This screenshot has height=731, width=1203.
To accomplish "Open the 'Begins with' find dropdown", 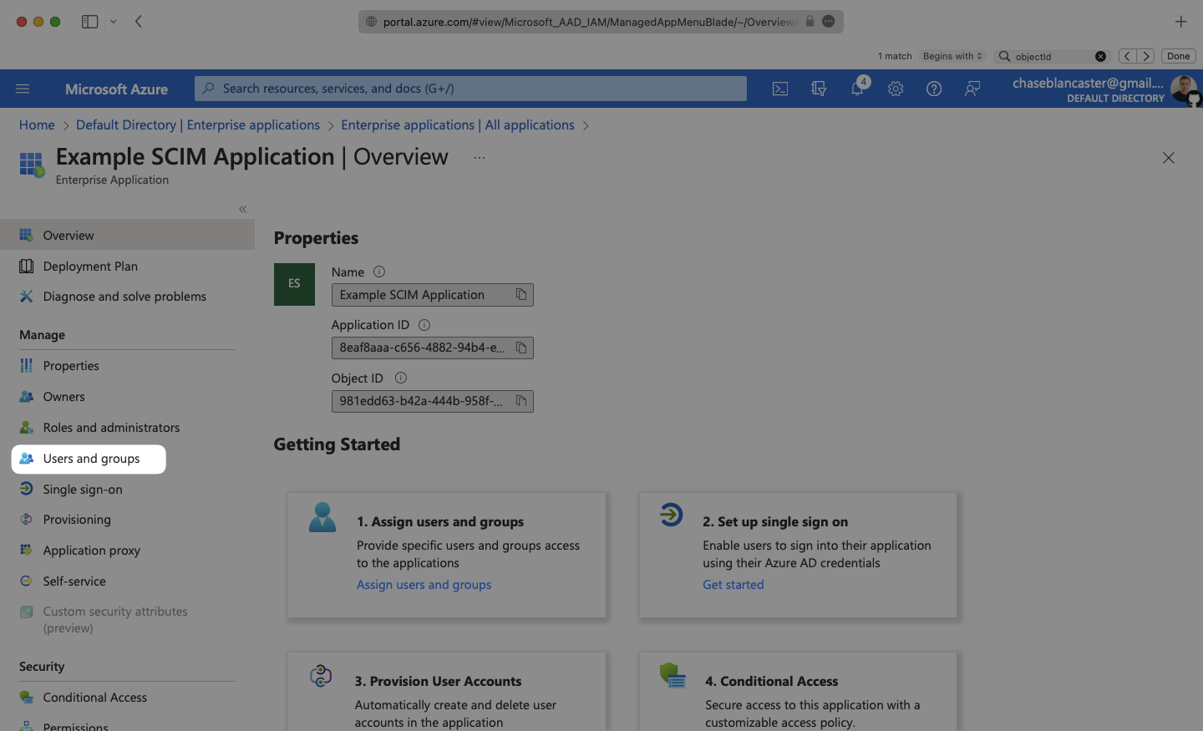I will 952,56.
